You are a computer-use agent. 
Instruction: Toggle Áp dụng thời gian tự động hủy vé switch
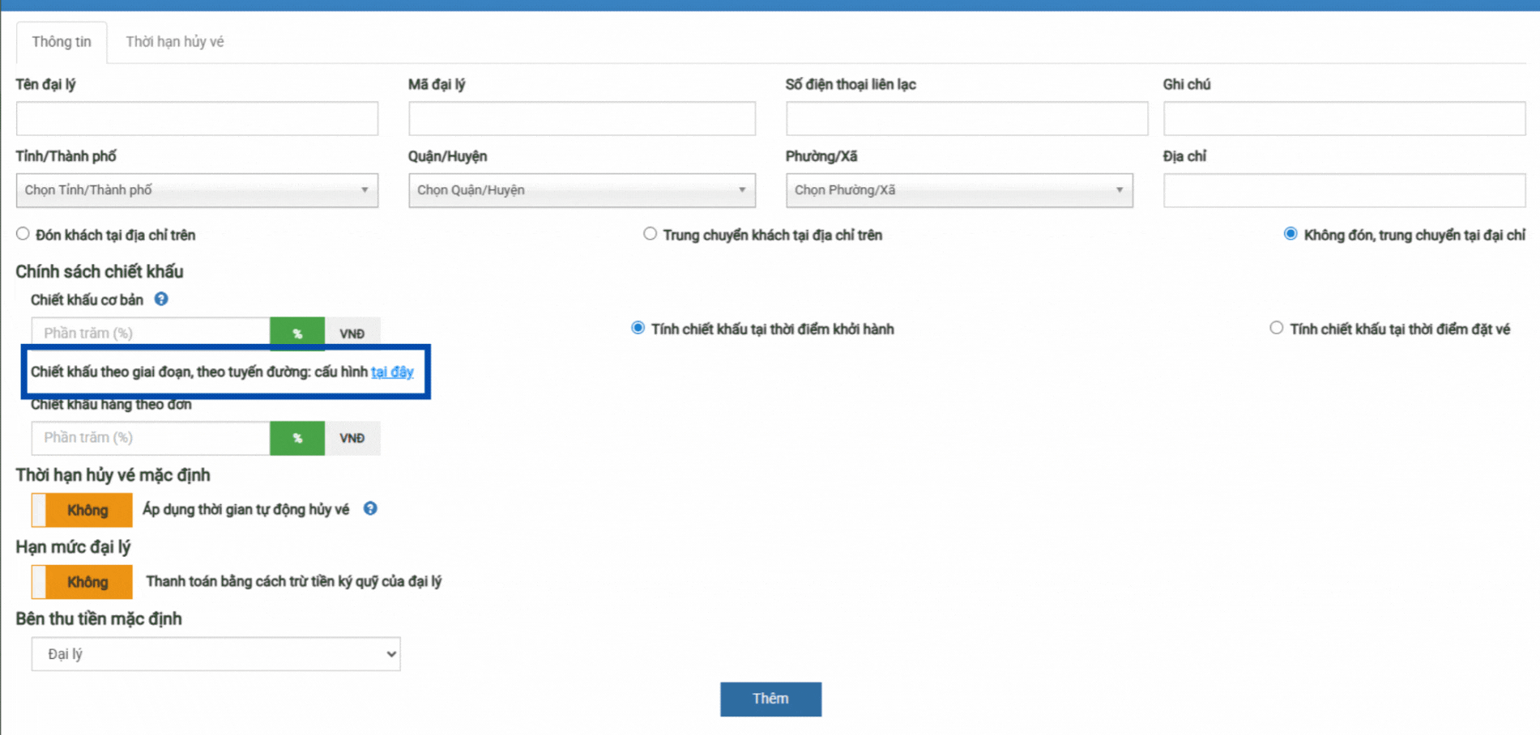tap(82, 510)
